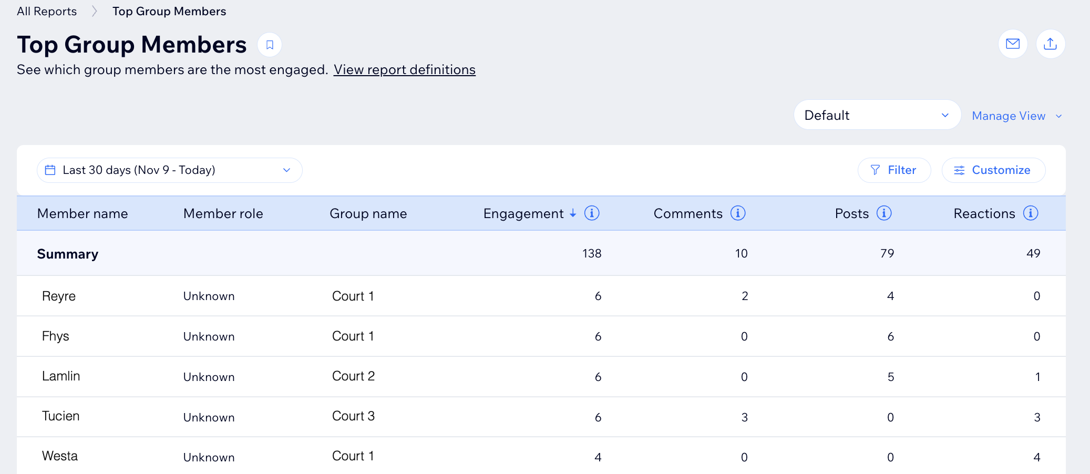Click the bookmark icon beside the report title
This screenshot has width=1090, height=474.
tap(270, 45)
